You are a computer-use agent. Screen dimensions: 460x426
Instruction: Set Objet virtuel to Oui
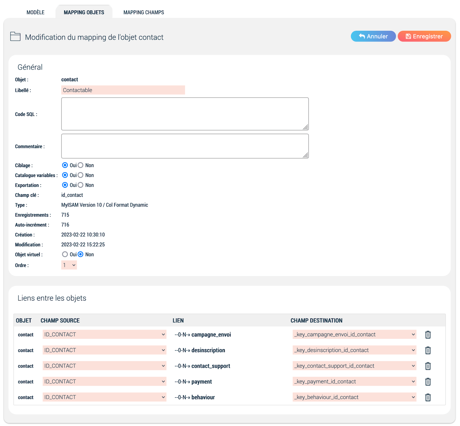[65, 254]
